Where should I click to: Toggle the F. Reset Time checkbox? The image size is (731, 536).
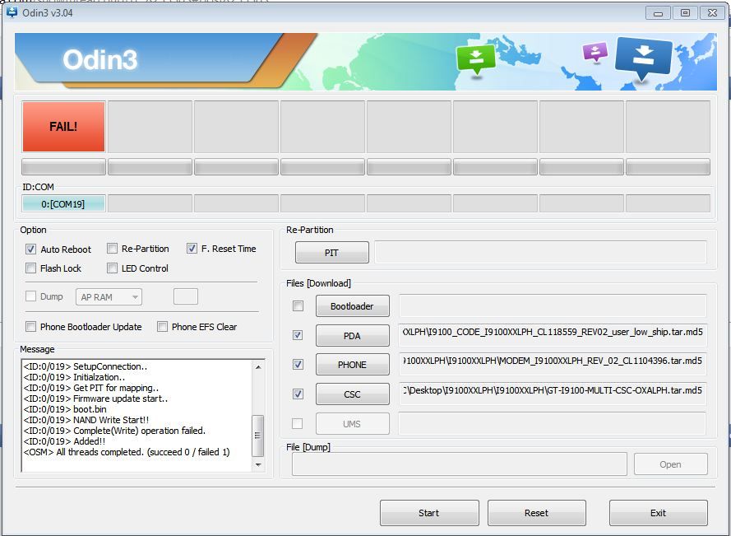192,249
